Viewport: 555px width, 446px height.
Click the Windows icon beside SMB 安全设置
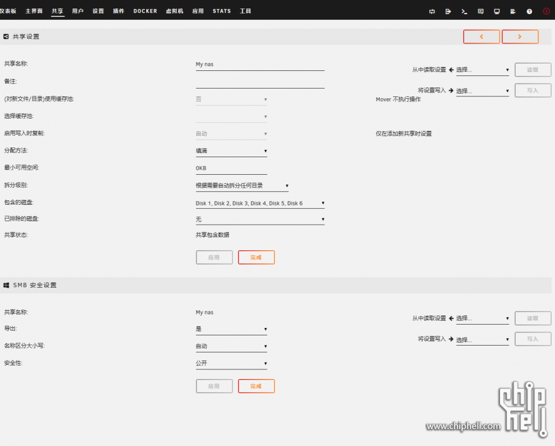tap(6, 285)
